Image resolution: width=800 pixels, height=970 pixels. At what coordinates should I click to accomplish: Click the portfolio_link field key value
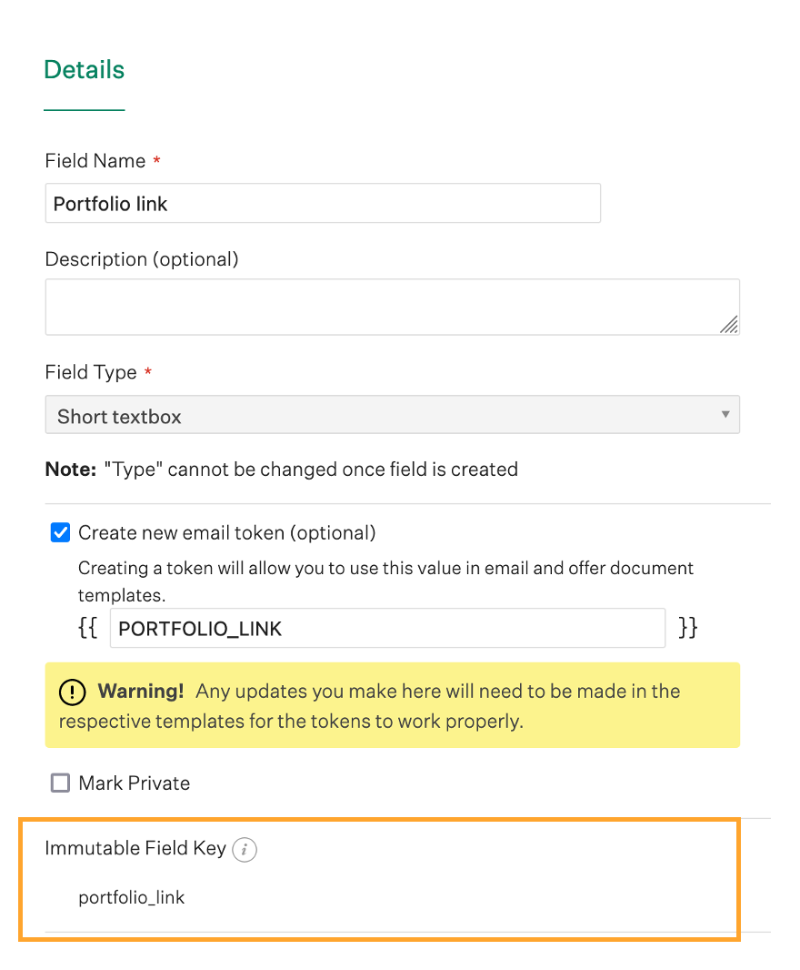pos(132,898)
